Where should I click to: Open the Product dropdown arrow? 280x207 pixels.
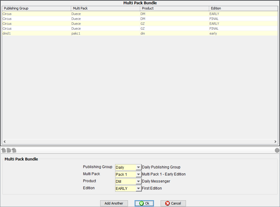[x=139, y=182]
